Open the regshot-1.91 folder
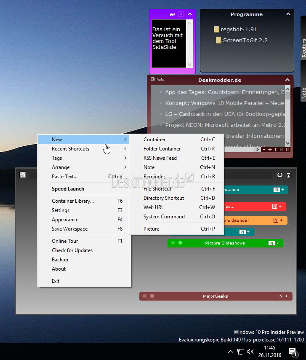 click(x=235, y=29)
